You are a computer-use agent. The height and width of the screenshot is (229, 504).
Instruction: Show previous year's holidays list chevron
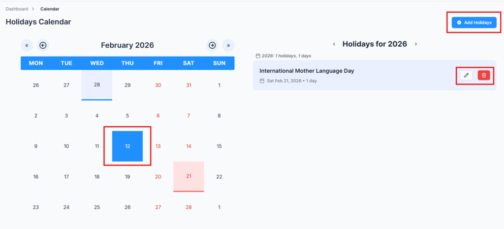334,44
